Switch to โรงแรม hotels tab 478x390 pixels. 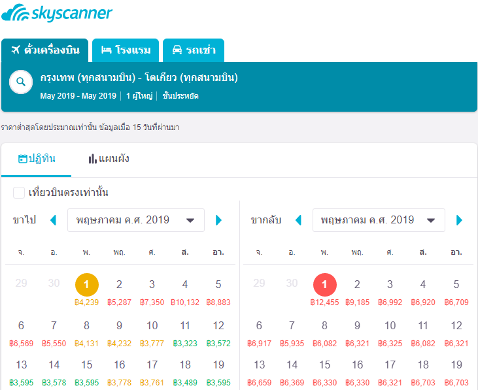coord(125,50)
